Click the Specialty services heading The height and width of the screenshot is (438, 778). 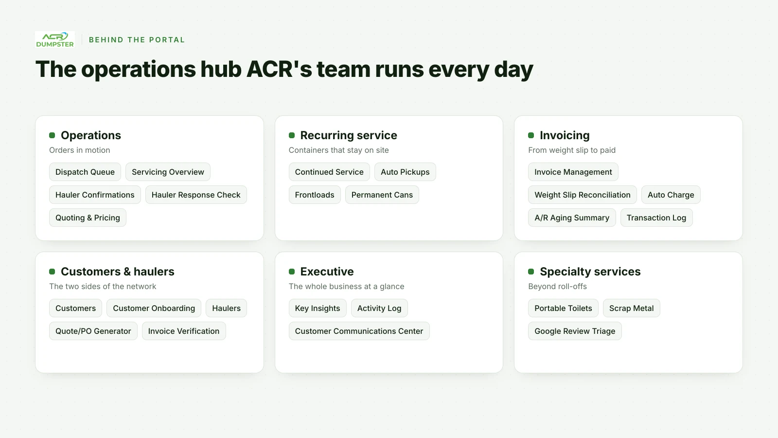click(590, 272)
